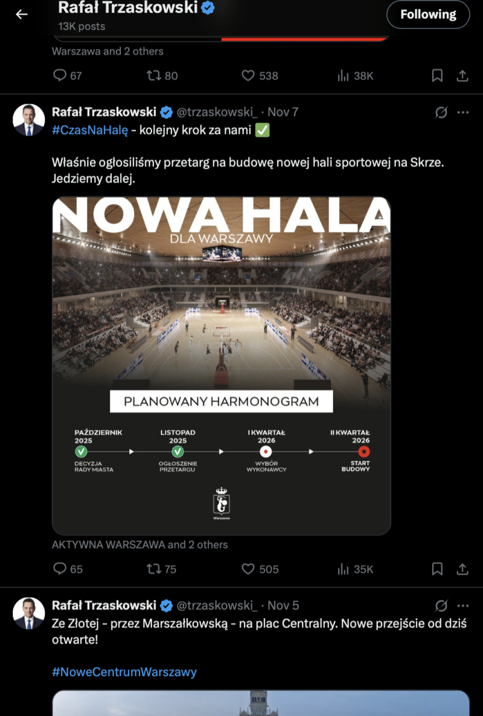Image resolution: width=483 pixels, height=716 pixels.
Task: Open Rafał Trzaskowski's avatar on Nov 5 post
Action: point(28,613)
